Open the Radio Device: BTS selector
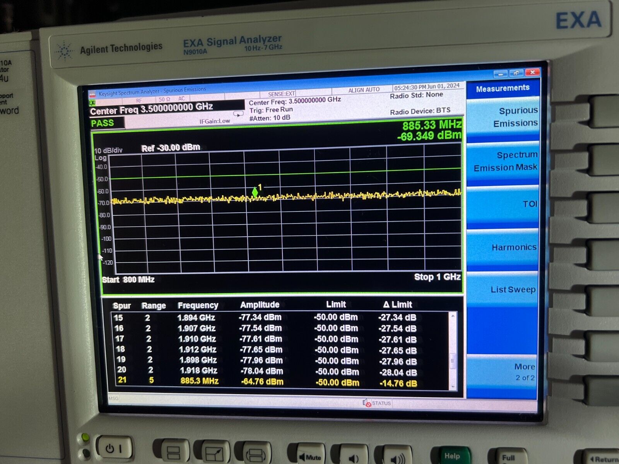 click(x=419, y=111)
